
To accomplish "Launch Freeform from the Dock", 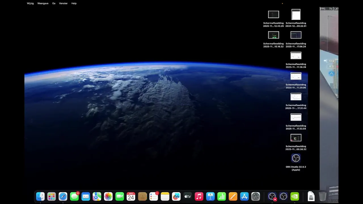I will (176, 196).
